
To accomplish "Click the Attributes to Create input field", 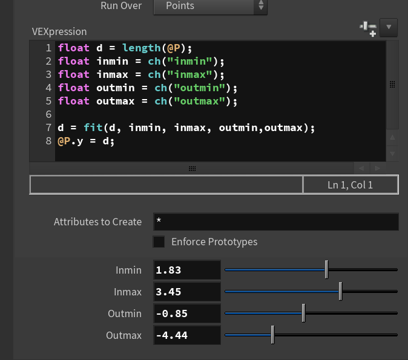I will click(276, 222).
